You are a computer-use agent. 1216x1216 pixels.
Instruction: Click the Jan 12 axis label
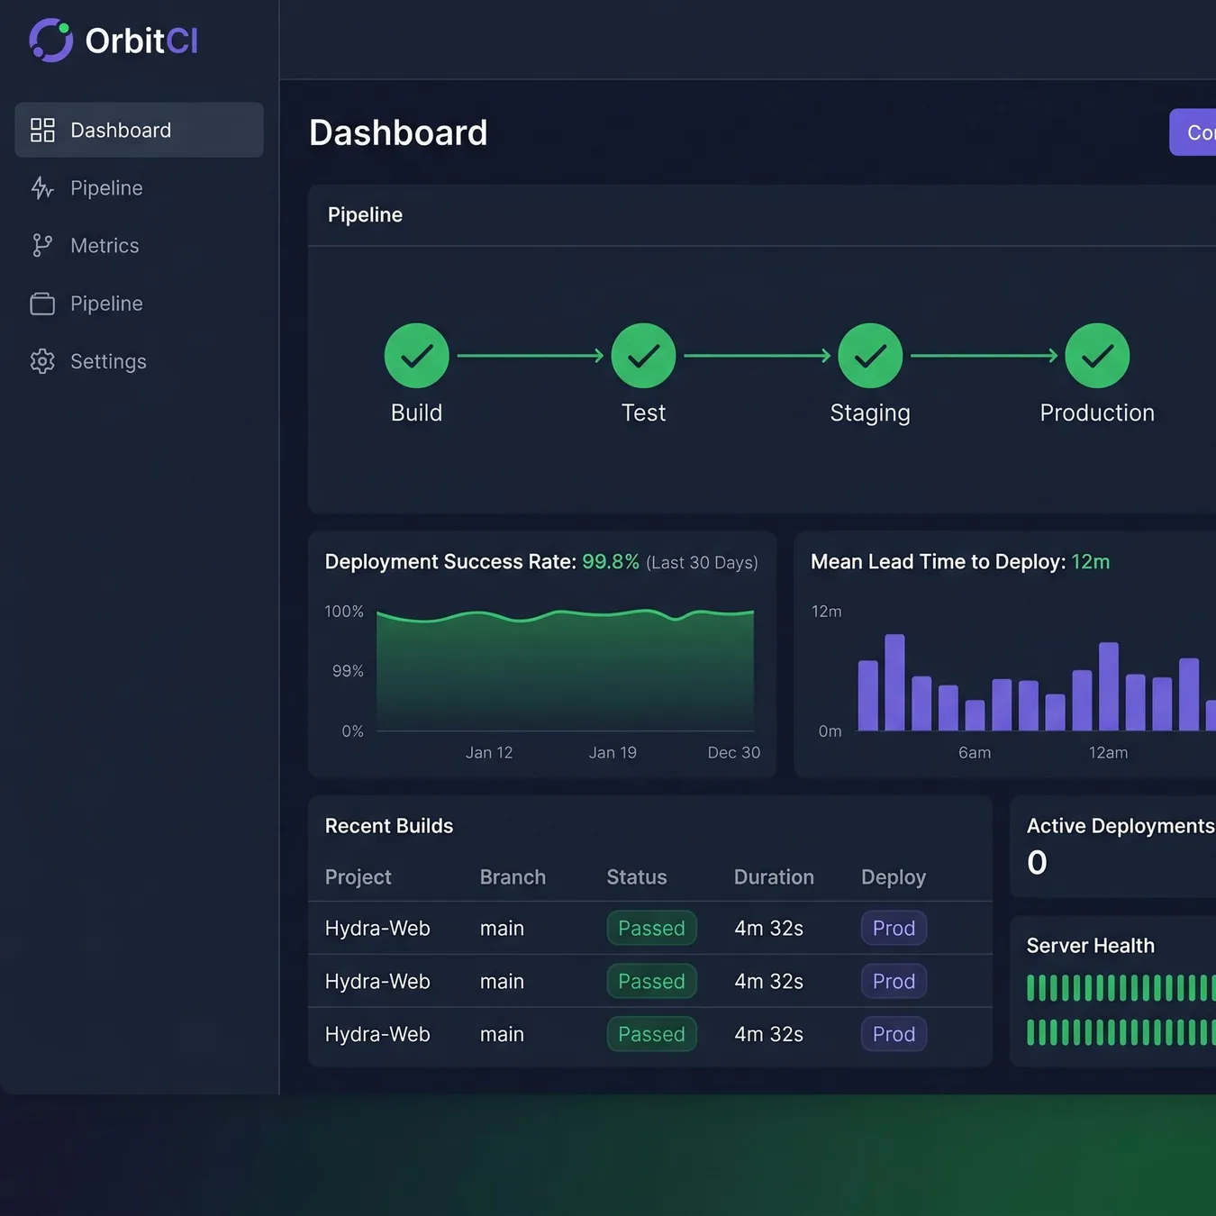click(489, 753)
